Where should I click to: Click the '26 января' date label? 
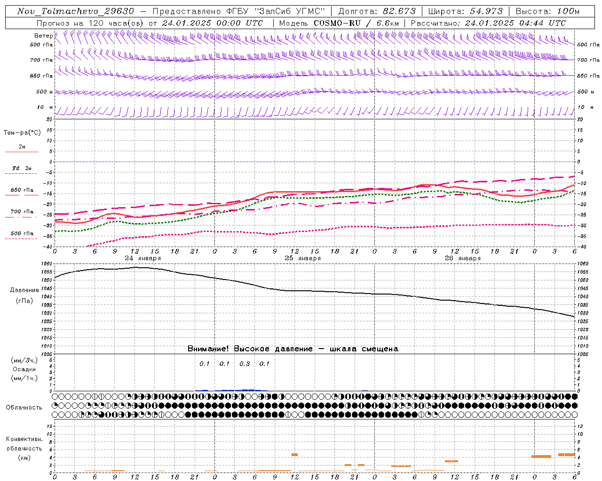pos(462,258)
